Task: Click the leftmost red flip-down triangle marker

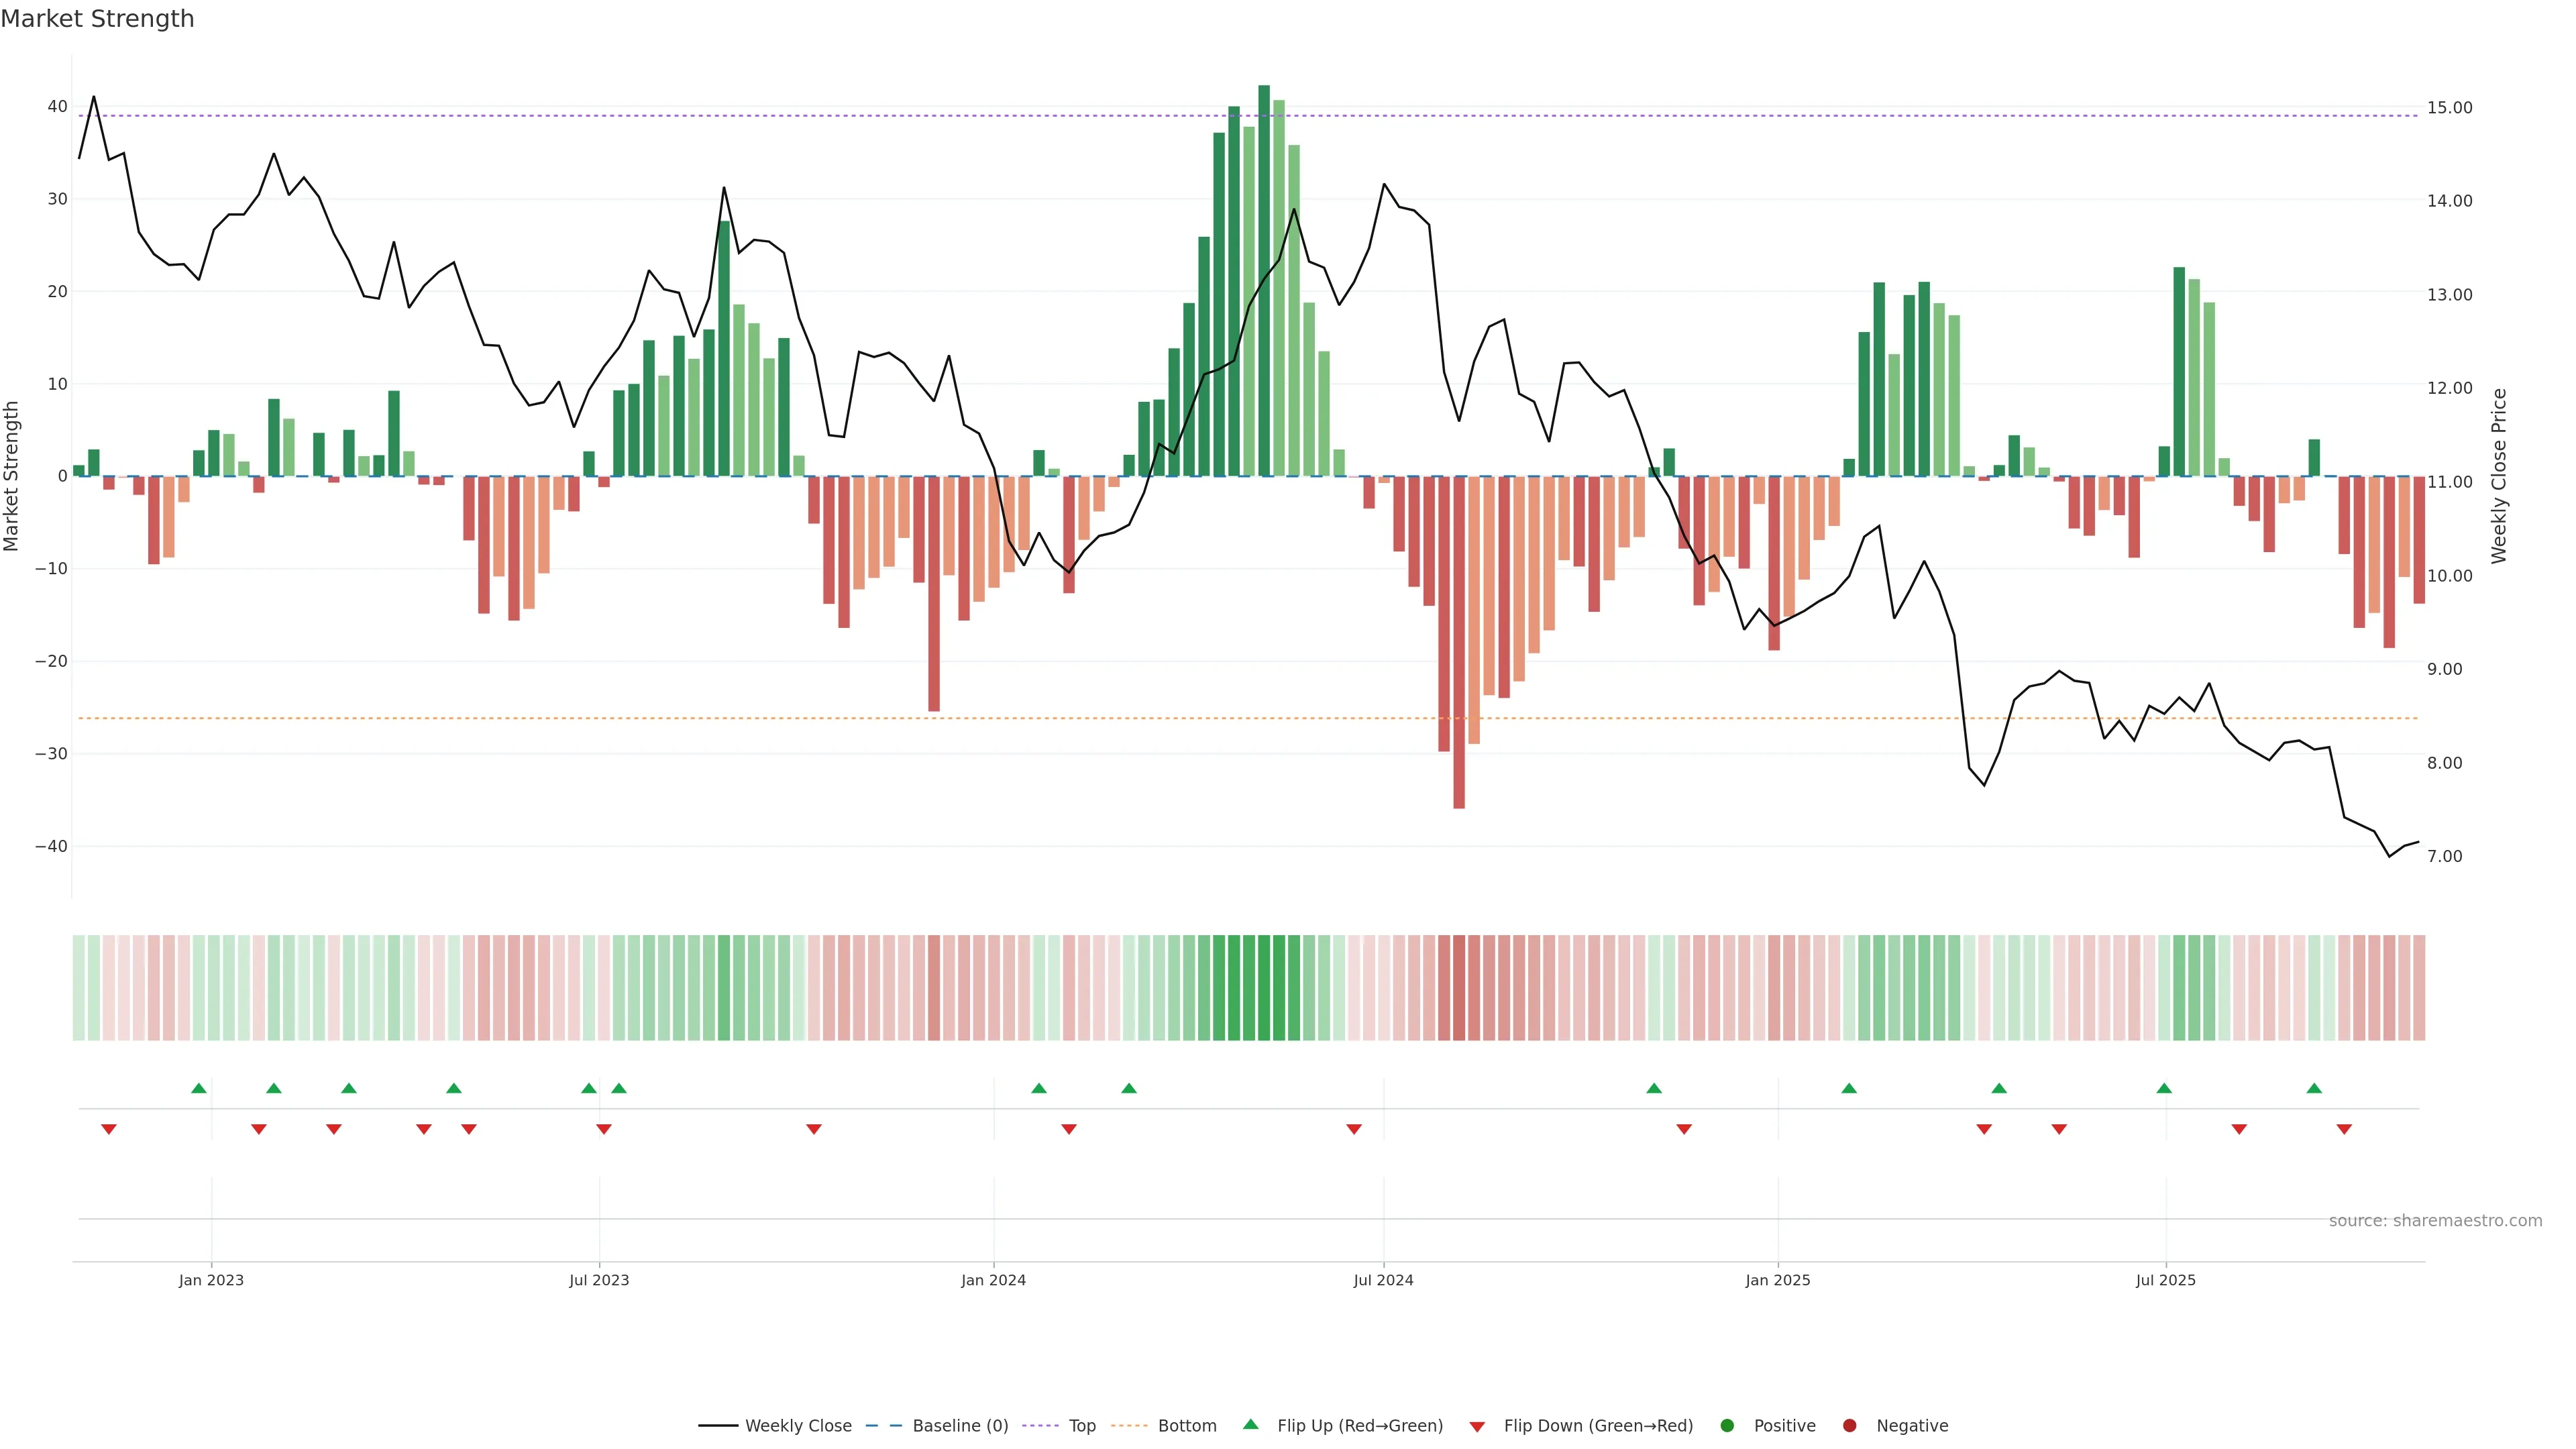Action: [x=109, y=1129]
